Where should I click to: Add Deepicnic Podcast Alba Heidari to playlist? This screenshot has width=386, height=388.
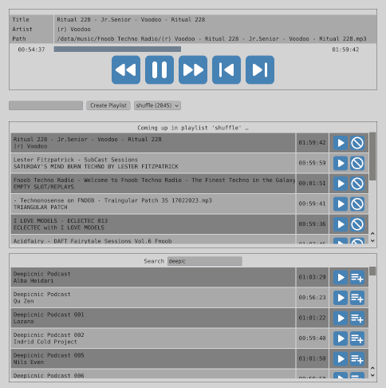click(x=357, y=278)
